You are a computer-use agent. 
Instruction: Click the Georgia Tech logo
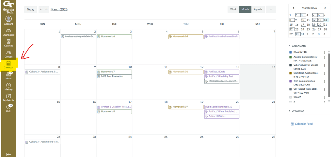click(8, 7)
